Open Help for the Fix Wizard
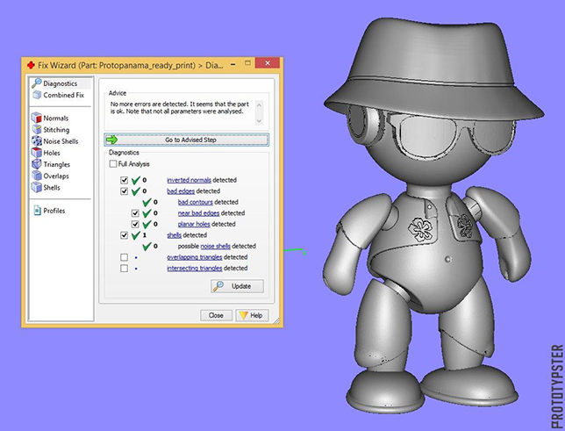 252,315
